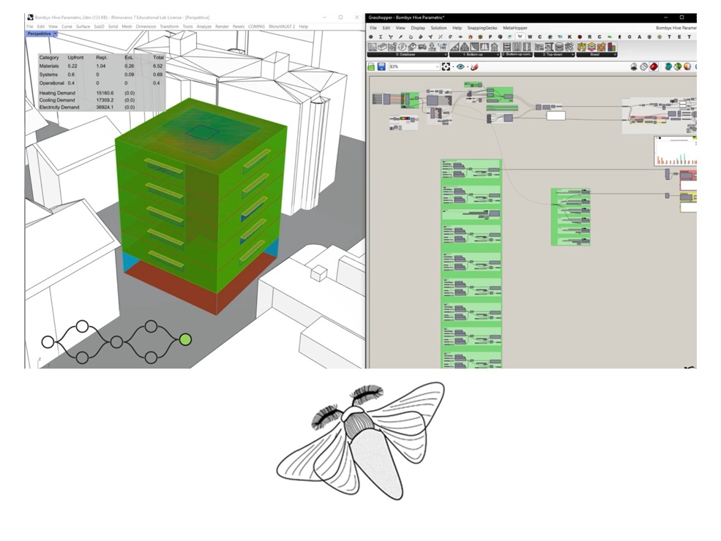
Task: Open the MetaHopper menu
Action: [515, 28]
